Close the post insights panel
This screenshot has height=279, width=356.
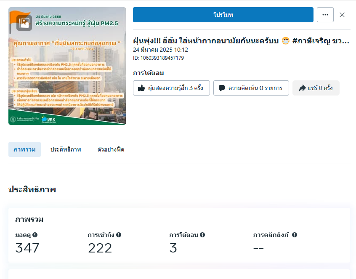coord(342,15)
